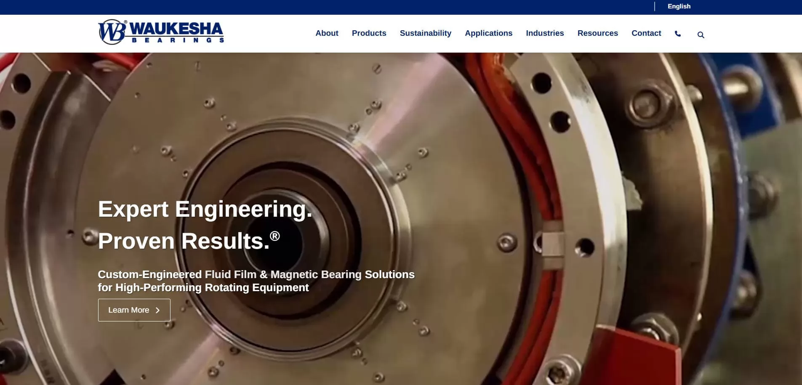The height and width of the screenshot is (385, 802).
Task: Click the Waukesha Bearings logo
Action: coord(161,32)
